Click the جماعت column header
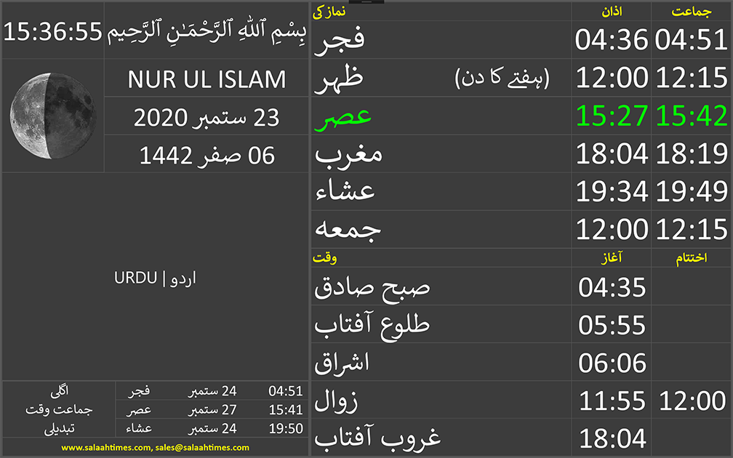733x458 pixels. (691, 12)
